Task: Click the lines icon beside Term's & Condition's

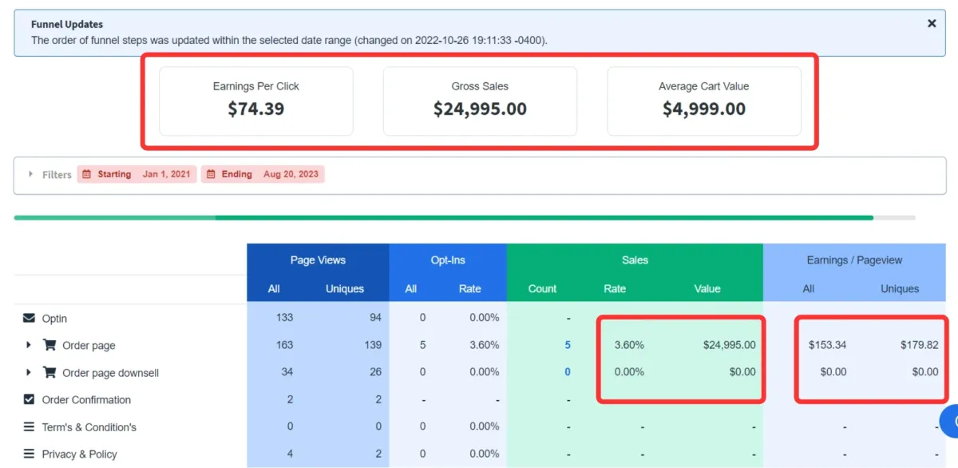Action: point(30,426)
